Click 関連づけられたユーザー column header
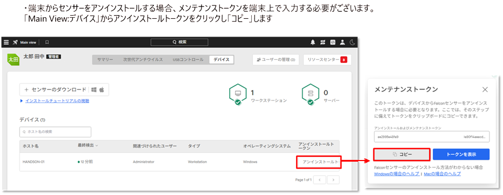 (155, 146)
